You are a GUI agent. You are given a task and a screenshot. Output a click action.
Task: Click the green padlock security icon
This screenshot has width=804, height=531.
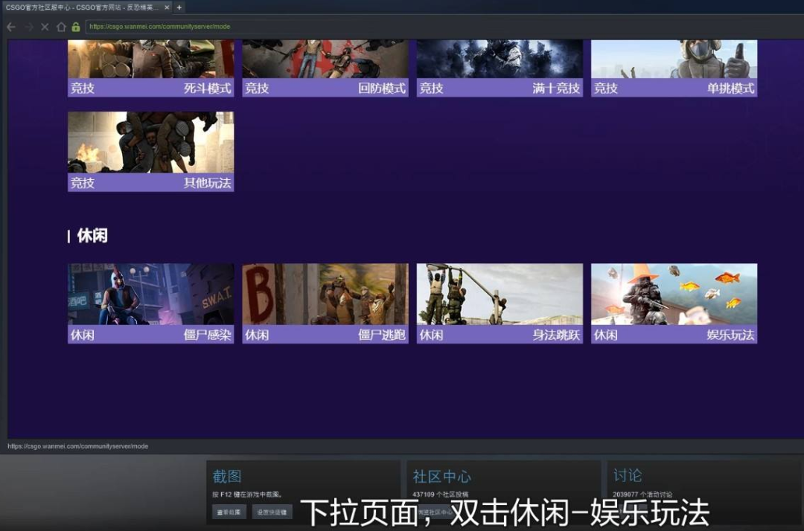76,27
